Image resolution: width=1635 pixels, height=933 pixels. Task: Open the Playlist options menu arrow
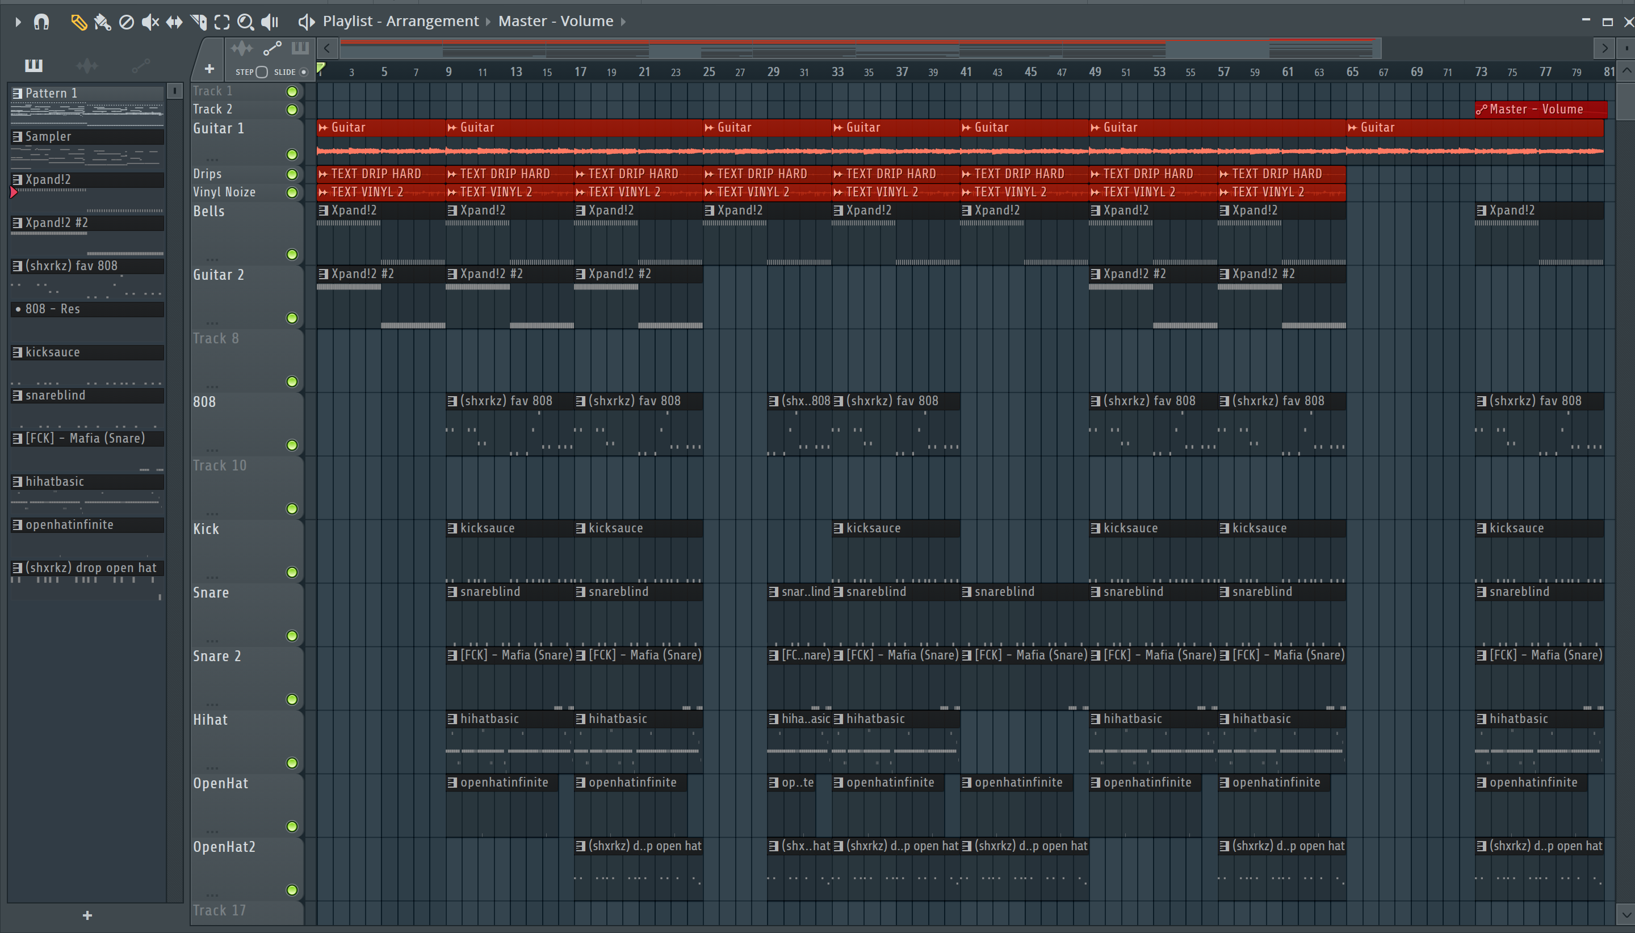(18, 23)
